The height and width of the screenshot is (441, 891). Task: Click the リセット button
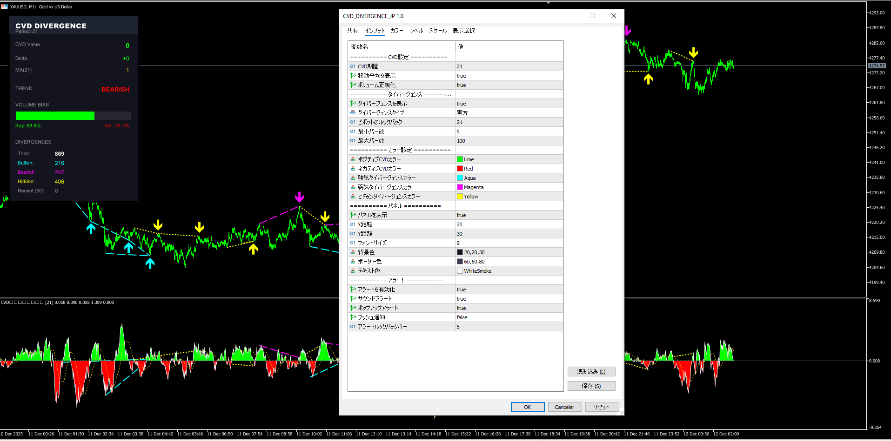click(x=601, y=407)
